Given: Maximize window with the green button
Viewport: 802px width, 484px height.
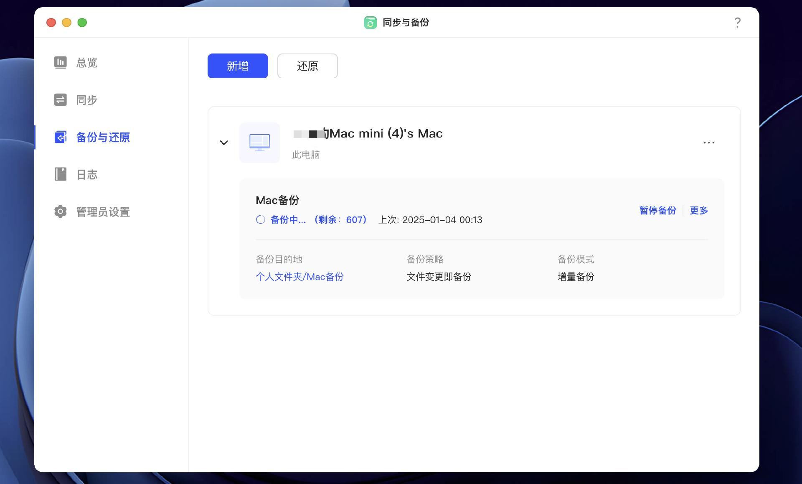Looking at the screenshot, I should point(82,23).
